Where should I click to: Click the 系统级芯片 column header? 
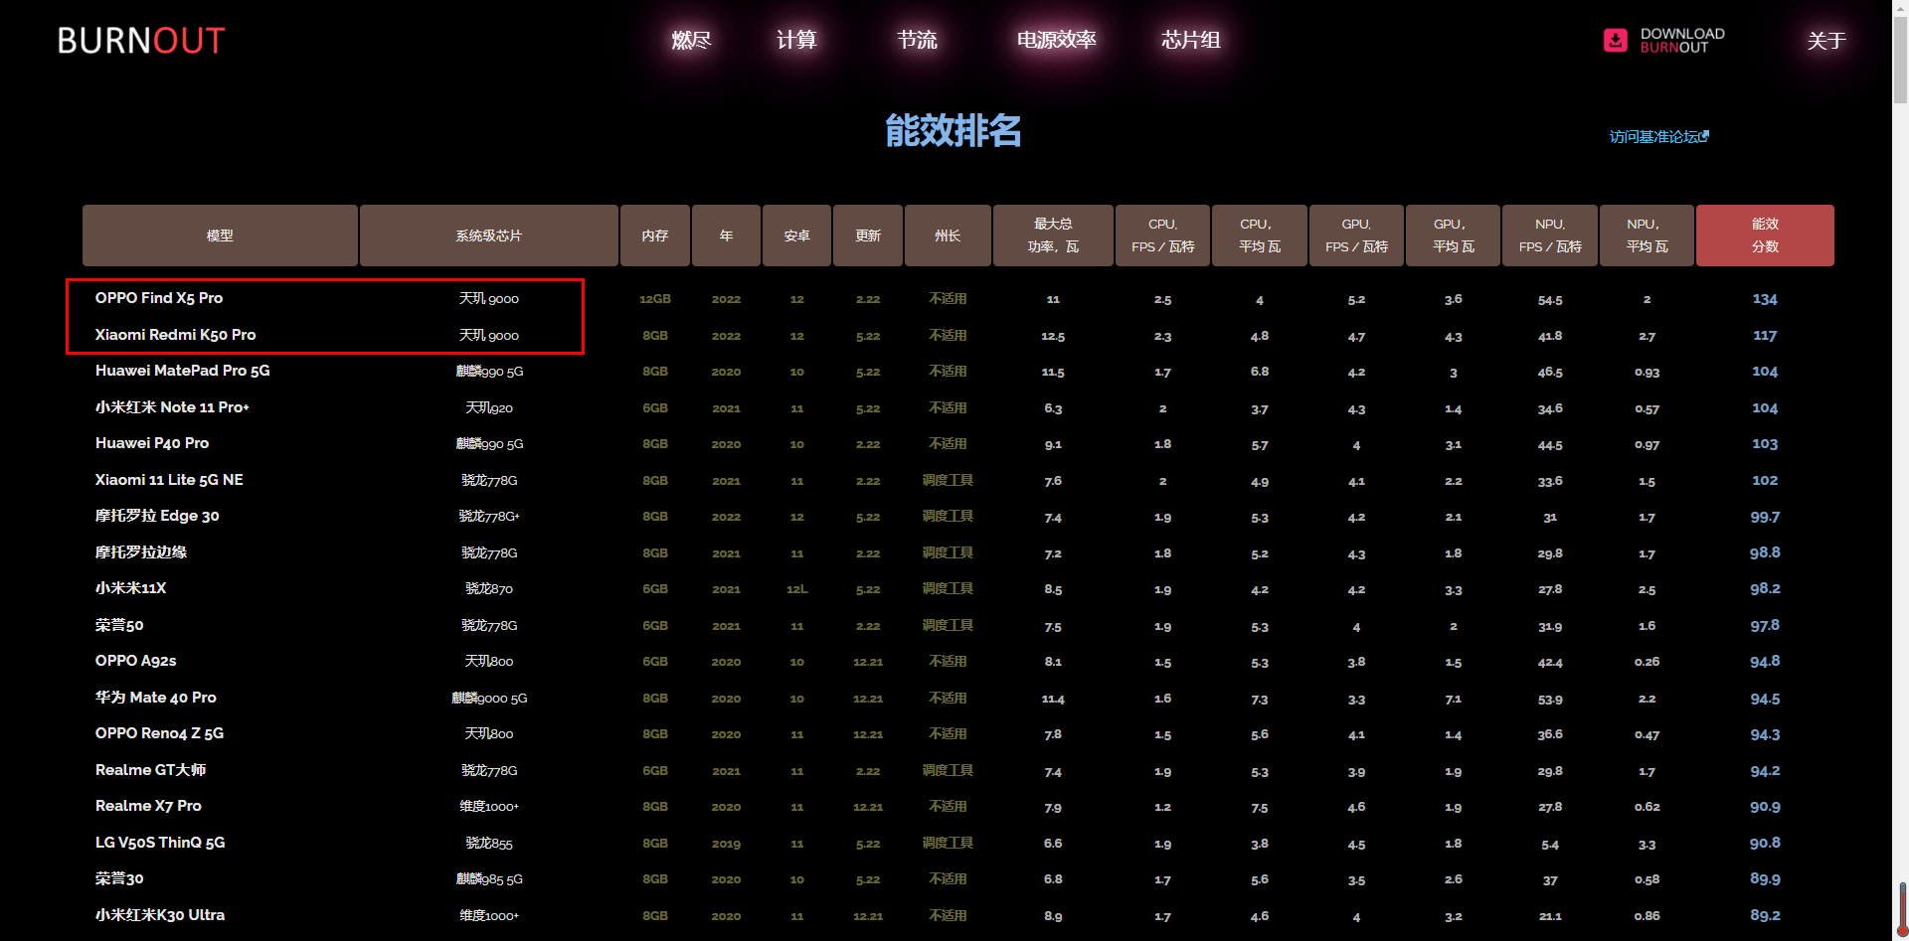[488, 235]
